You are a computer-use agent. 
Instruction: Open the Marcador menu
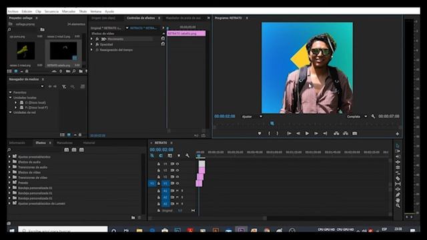pyautogui.click(x=69, y=11)
